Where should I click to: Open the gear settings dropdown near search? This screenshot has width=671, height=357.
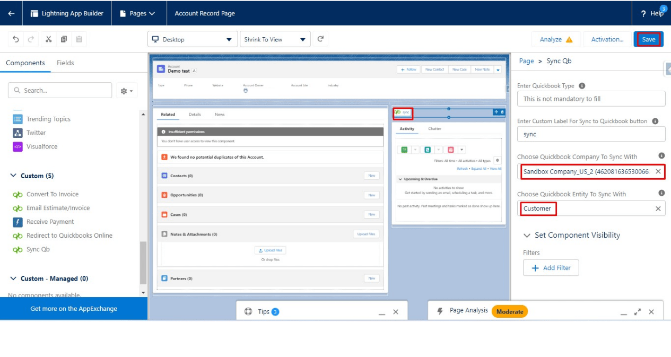127,91
